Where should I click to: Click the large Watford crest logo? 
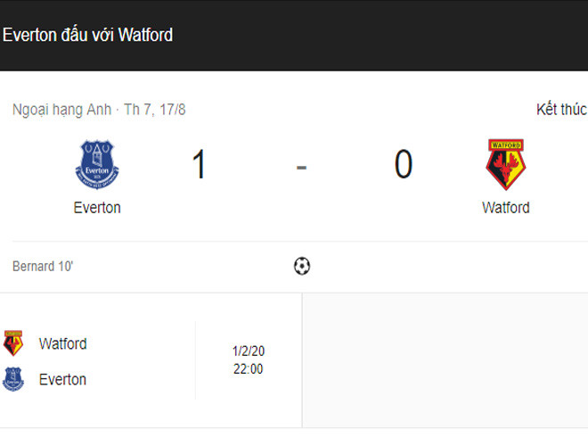505,164
